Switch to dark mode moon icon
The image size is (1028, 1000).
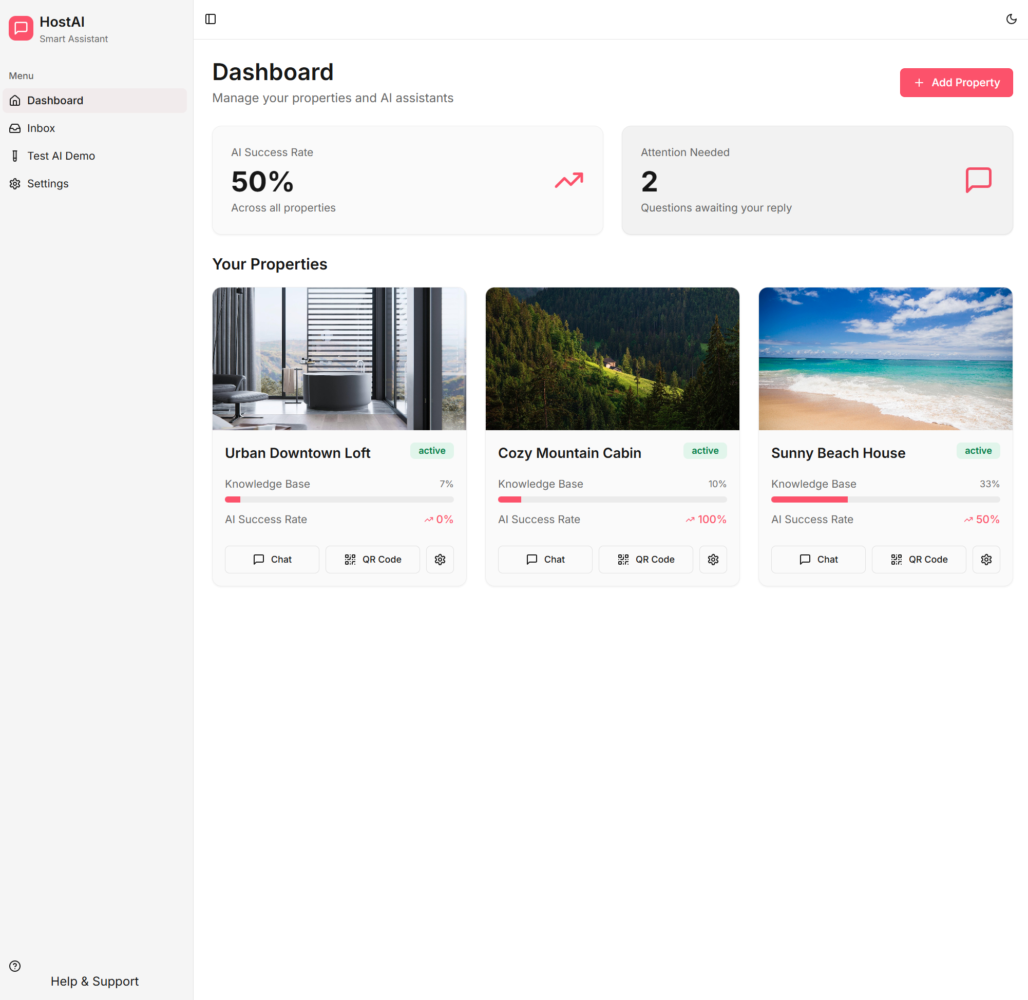coord(1011,20)
